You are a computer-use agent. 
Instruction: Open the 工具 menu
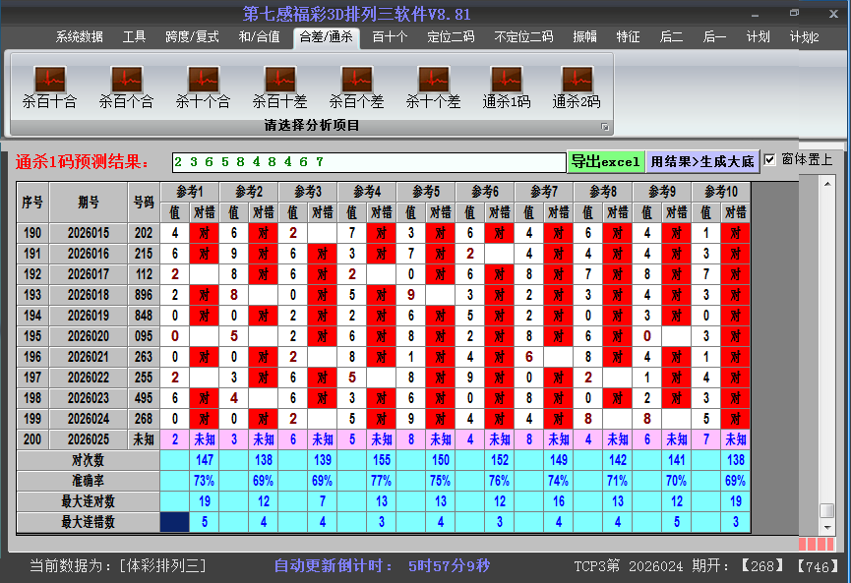point(134,36)
